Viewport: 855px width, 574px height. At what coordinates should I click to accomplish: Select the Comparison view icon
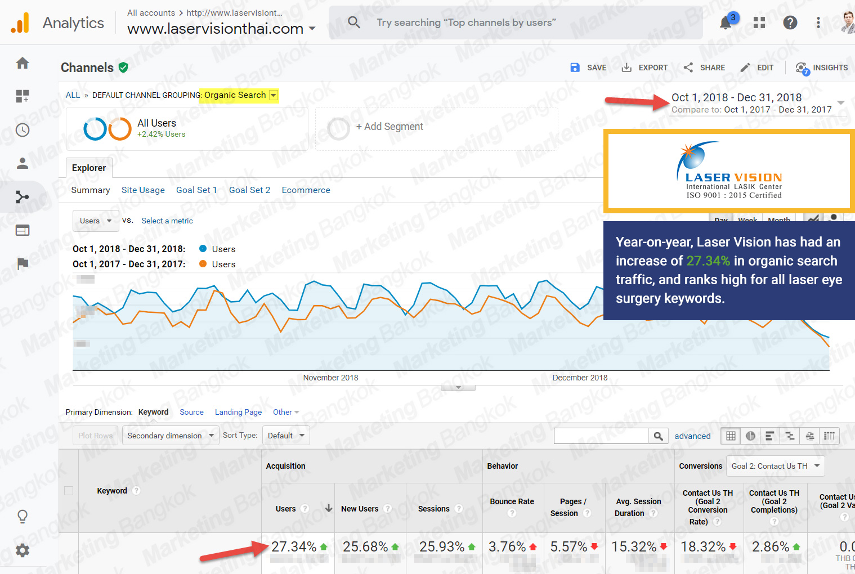(x=790, y=436)
